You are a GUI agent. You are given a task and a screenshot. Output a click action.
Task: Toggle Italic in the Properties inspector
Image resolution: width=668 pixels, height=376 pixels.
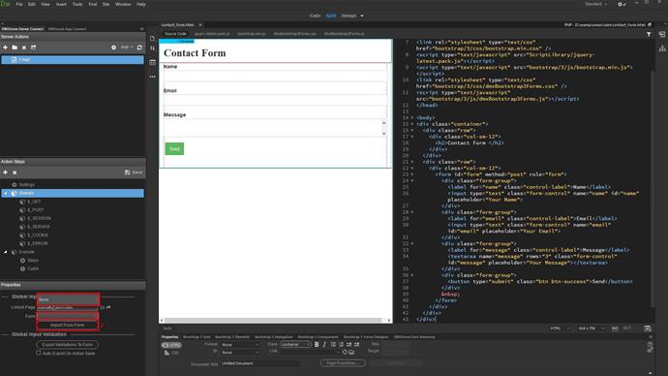click(x=324, y=344)
